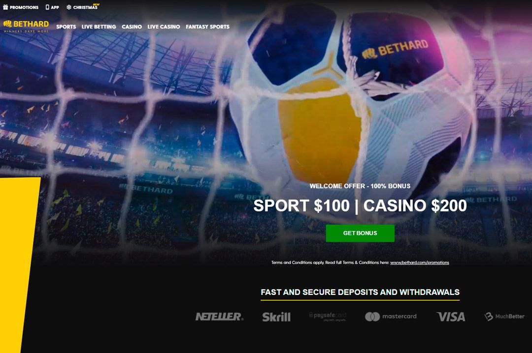The width and height of the screenshot is (532, 353).
Task: Click the Sport $100 | Casino $200 headline
Action: [360, 206]
